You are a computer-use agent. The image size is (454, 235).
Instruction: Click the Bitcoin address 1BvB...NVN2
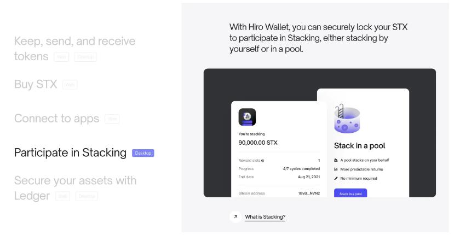pos(309,193)
